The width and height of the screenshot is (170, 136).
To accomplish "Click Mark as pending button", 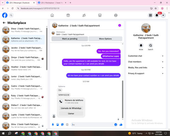I will tap(70, 39).
